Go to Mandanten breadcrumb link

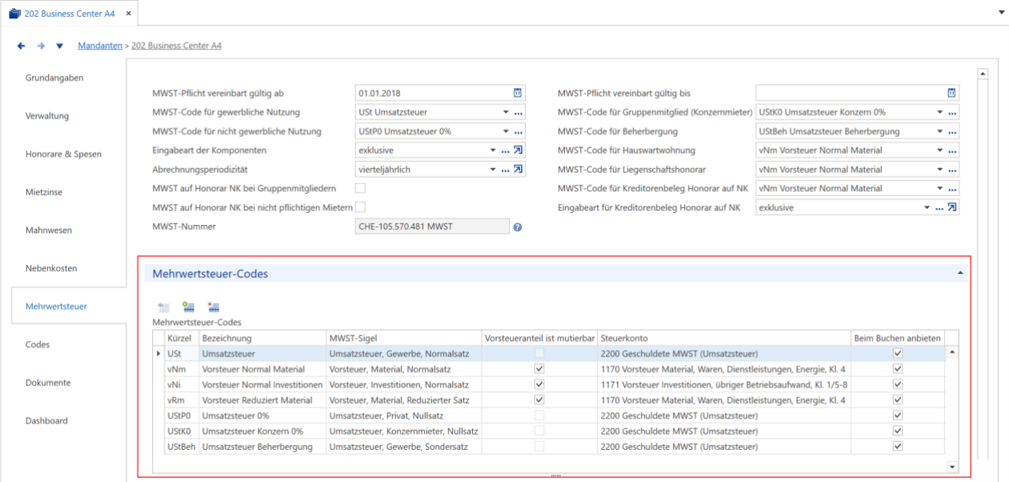(x=100, y=46)
